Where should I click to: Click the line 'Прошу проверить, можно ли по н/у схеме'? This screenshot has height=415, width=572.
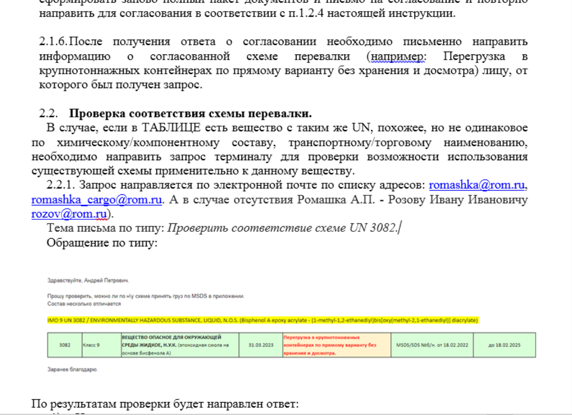(146, 296)
